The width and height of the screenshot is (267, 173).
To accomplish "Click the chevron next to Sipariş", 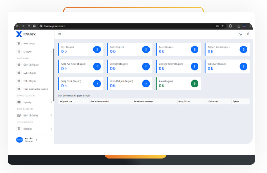I will (51, 102).
